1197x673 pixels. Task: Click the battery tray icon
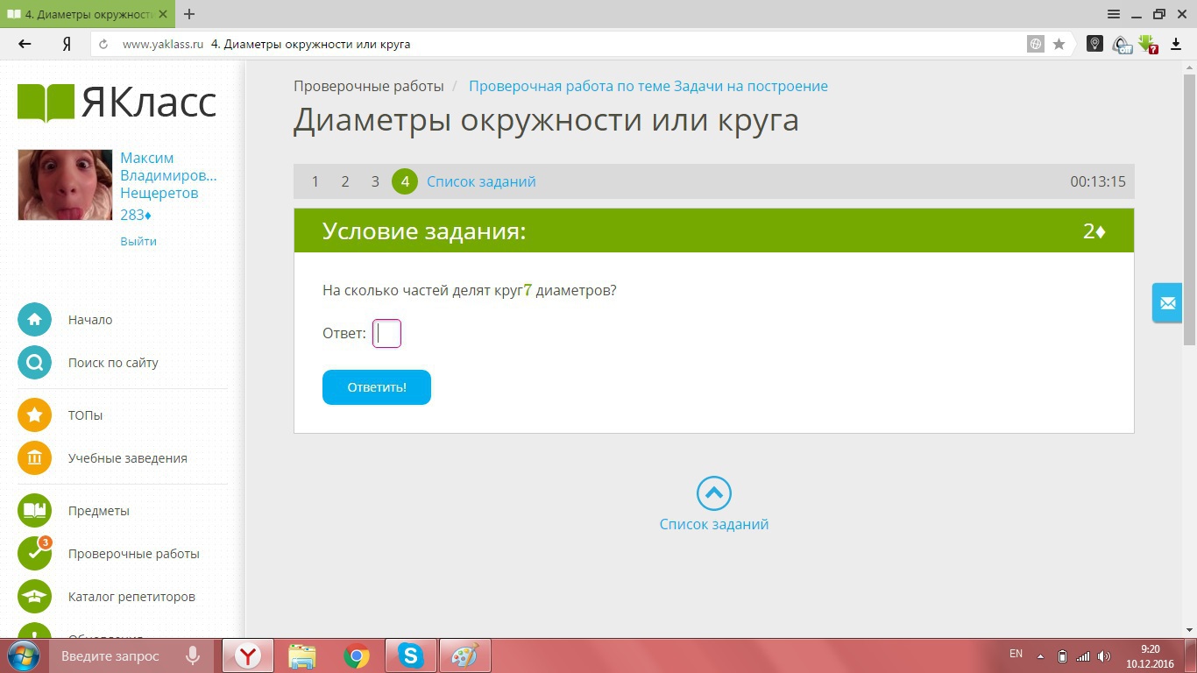coord(1062,655)
